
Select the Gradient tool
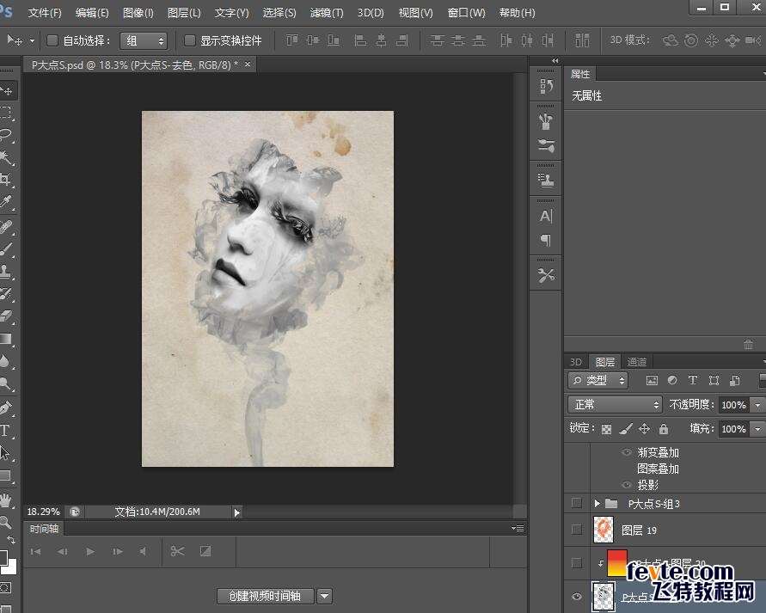pyautogui.click(x=6, y=339)
